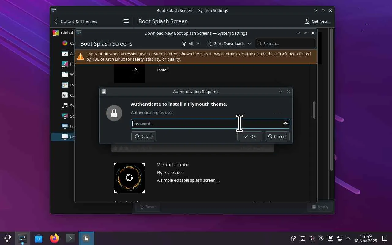Select the Cursors sidebar icon
Viewport: 392px width, 245px height.
point(65,95)
